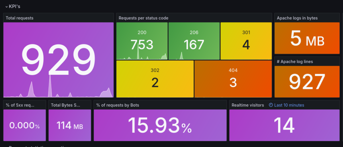Open the Last 10 minutes time override
The width and height of the screenshot is (343, 147).
pos(289,105)
